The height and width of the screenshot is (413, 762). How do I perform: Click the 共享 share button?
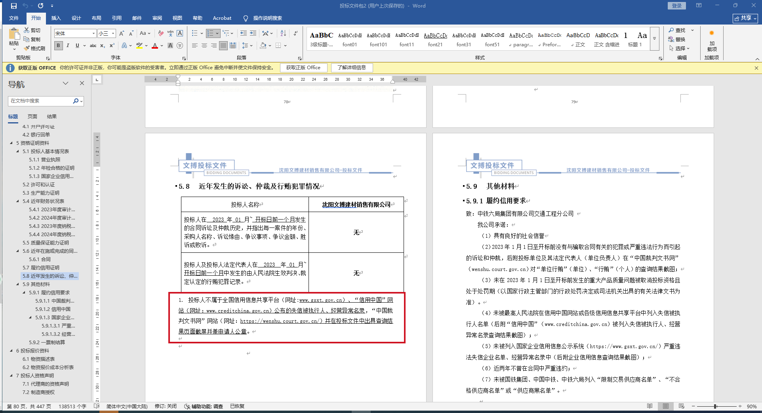[x=745, y=18]
